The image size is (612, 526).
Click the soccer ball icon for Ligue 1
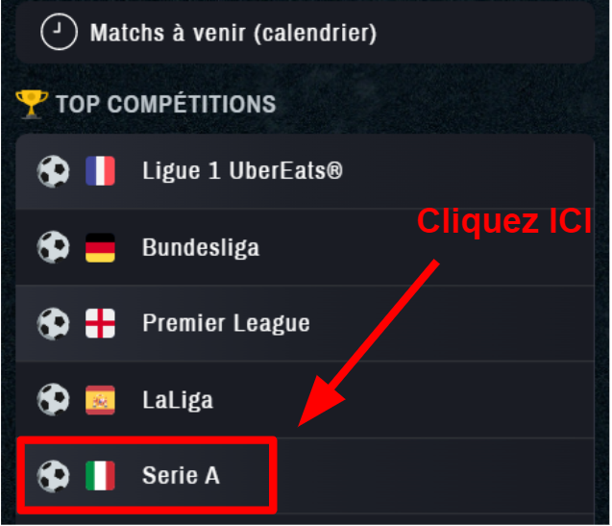53,172
